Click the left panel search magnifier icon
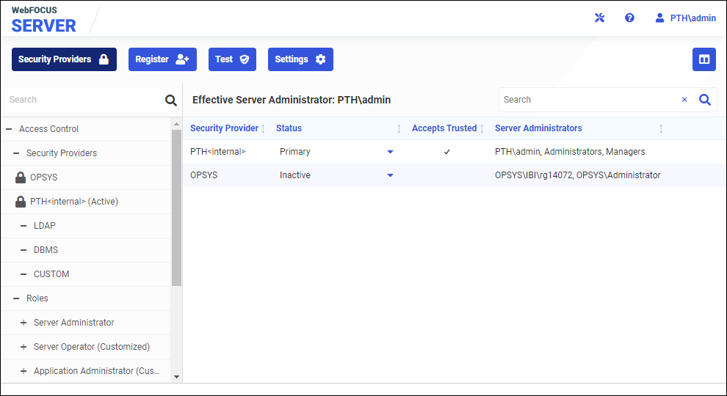This screenshot has height=396, width=727. click(x=171, y=100)
